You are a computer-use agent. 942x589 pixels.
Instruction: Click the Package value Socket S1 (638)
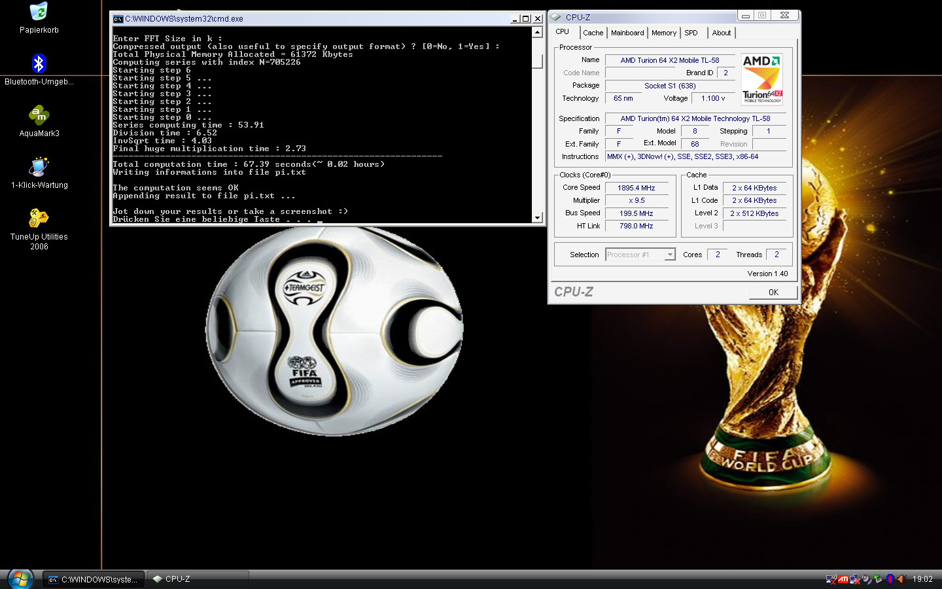pyautogui.click(x=670, y=86)
